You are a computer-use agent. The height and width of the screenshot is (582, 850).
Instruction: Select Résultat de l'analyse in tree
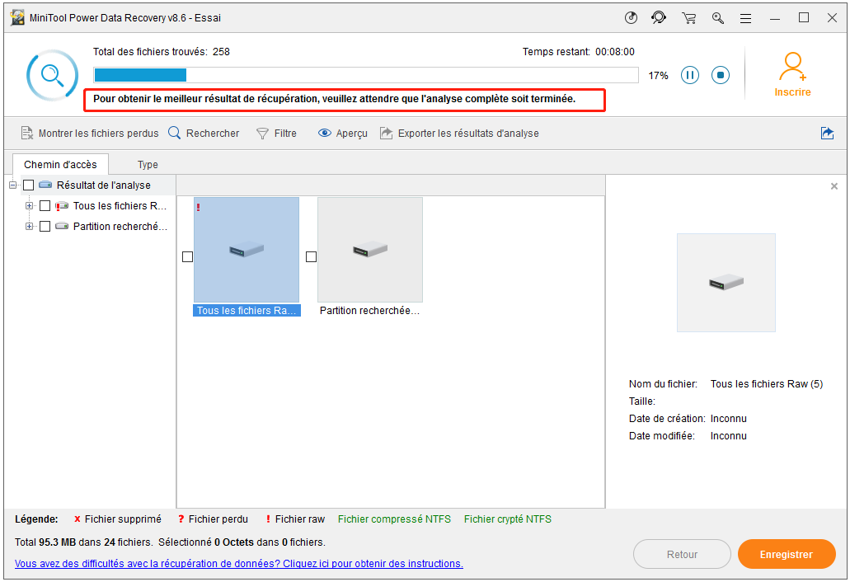pos(104,185)
